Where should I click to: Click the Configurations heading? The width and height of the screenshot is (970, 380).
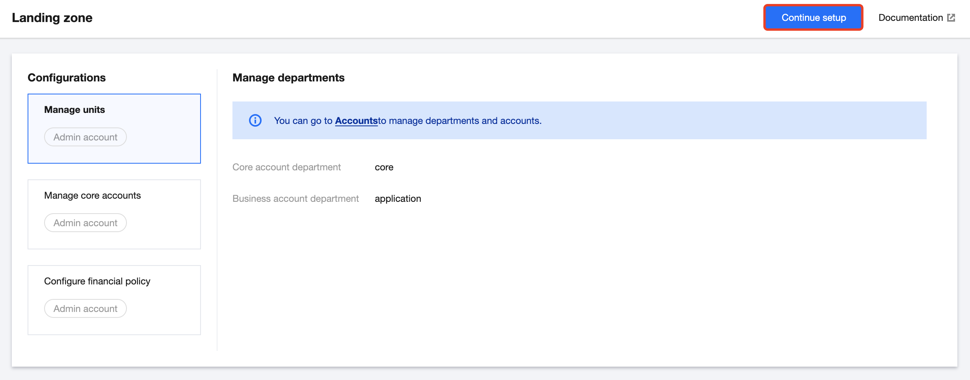(67, 77)
